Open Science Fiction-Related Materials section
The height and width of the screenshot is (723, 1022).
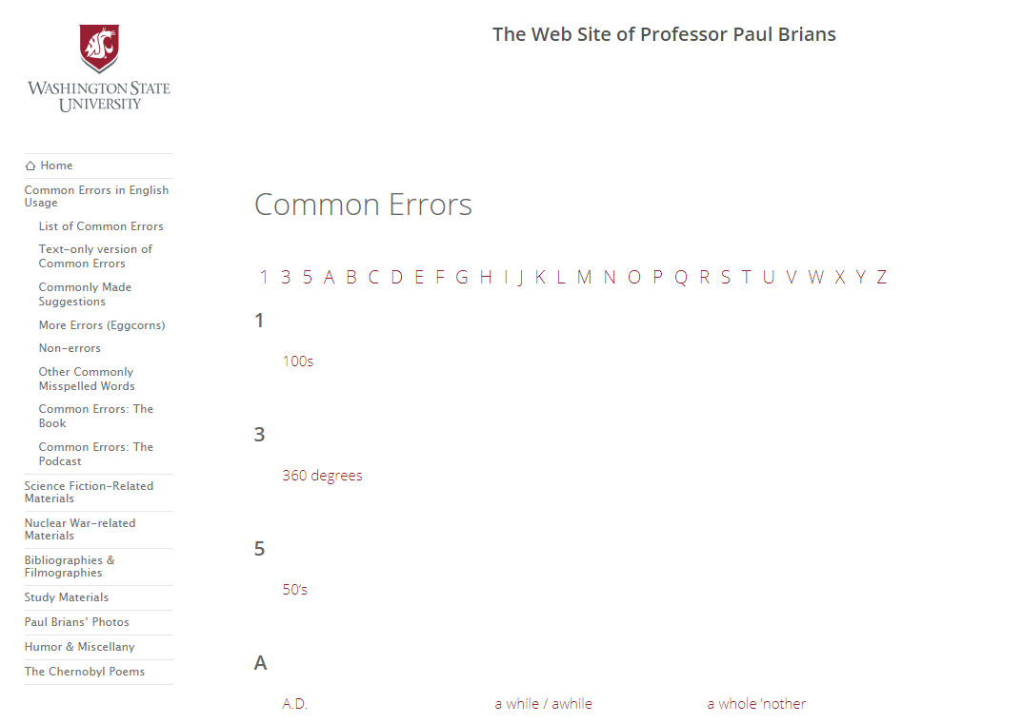(89, 492)
